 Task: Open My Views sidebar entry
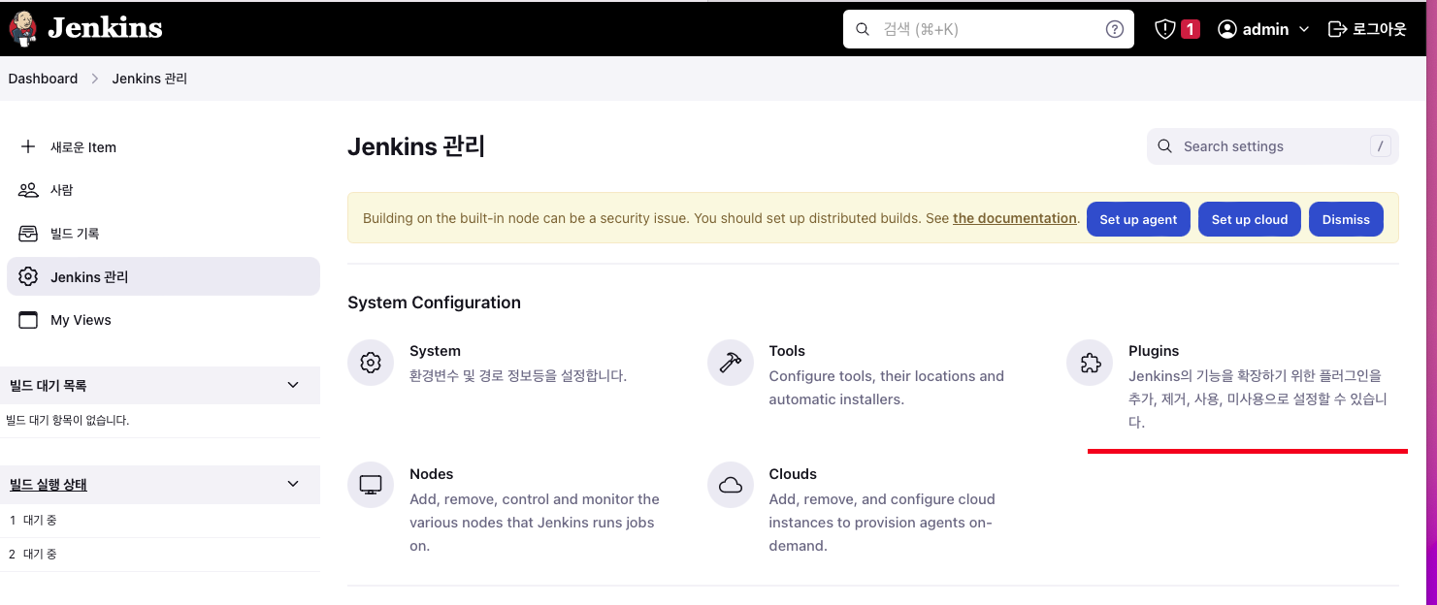(x=163, y=320)
